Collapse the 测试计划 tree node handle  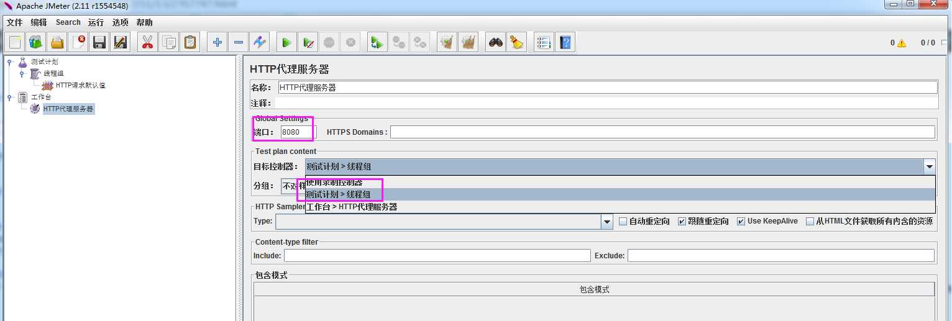[9, 62]
